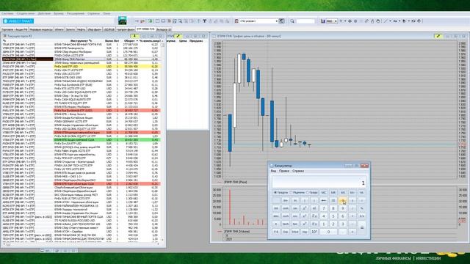Open the Сервисы menu
This screenshot has width=470, height=264.
tap(93, 13)
